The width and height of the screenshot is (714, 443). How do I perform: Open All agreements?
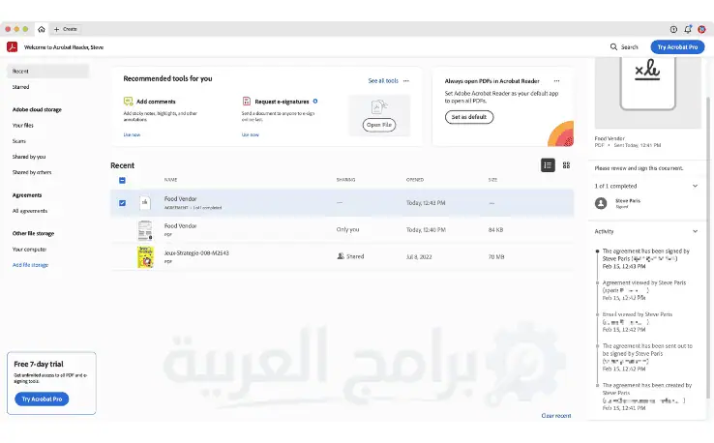tap(30, 211)
